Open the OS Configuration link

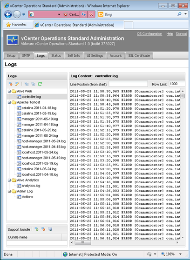point(149,34)
